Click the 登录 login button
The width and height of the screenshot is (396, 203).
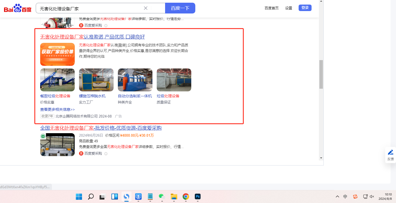click(x=305, y=8)
